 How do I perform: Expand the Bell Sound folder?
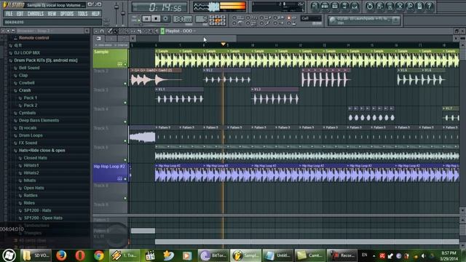pos(29,68)
